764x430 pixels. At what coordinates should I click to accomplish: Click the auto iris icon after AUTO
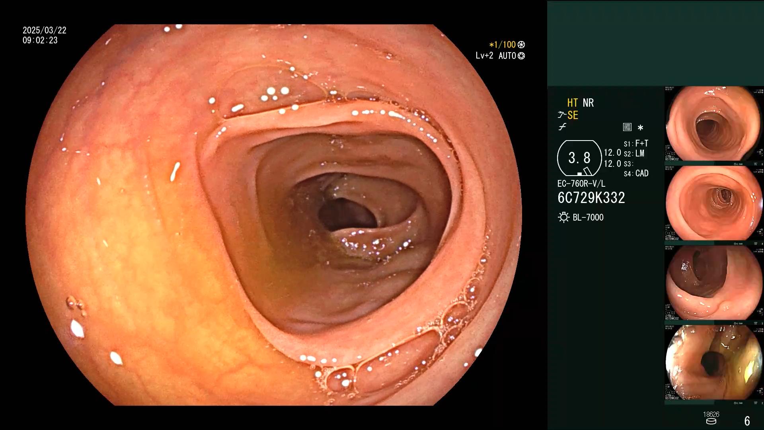521,56
